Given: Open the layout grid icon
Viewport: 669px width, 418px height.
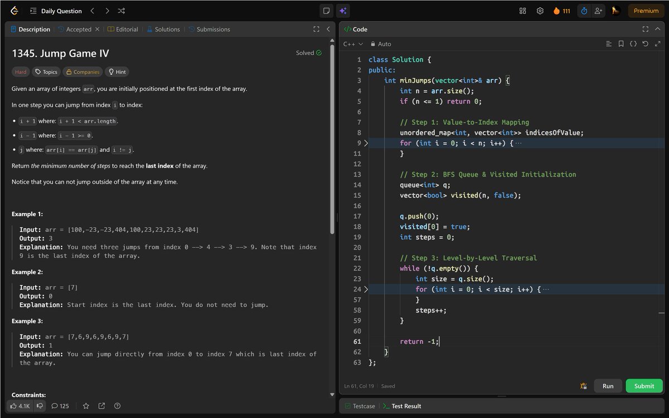Looking at the screenshot, I should click(x=523, y=11).
